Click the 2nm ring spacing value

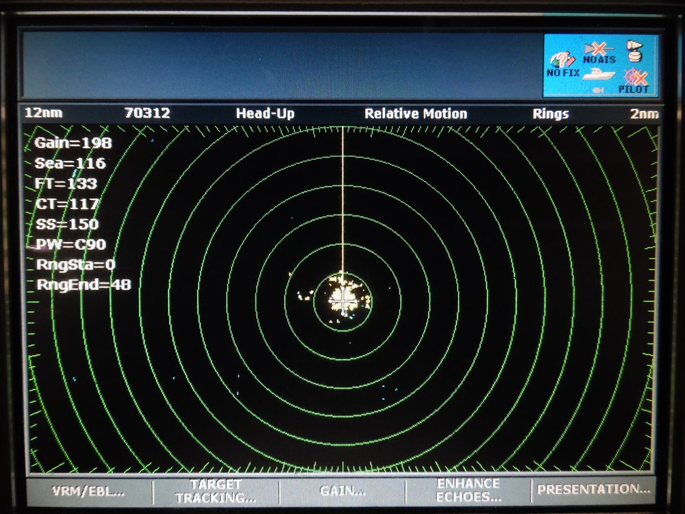tap(644, 114)
